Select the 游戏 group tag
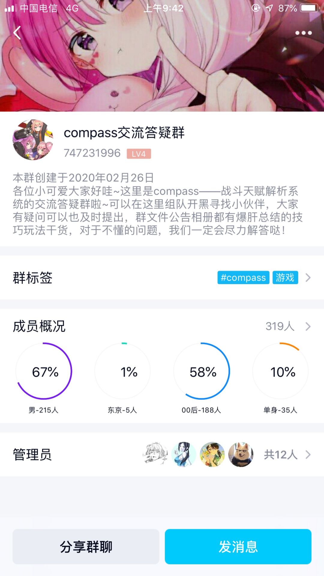Screen dimensions: 324x576 pyautogui.click(x=285, y=277)
